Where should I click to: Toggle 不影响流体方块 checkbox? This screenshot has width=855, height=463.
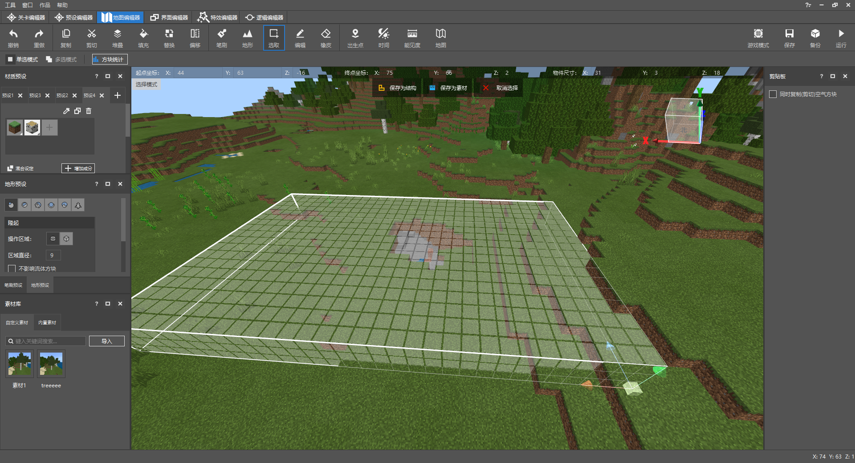pos(12,268)
